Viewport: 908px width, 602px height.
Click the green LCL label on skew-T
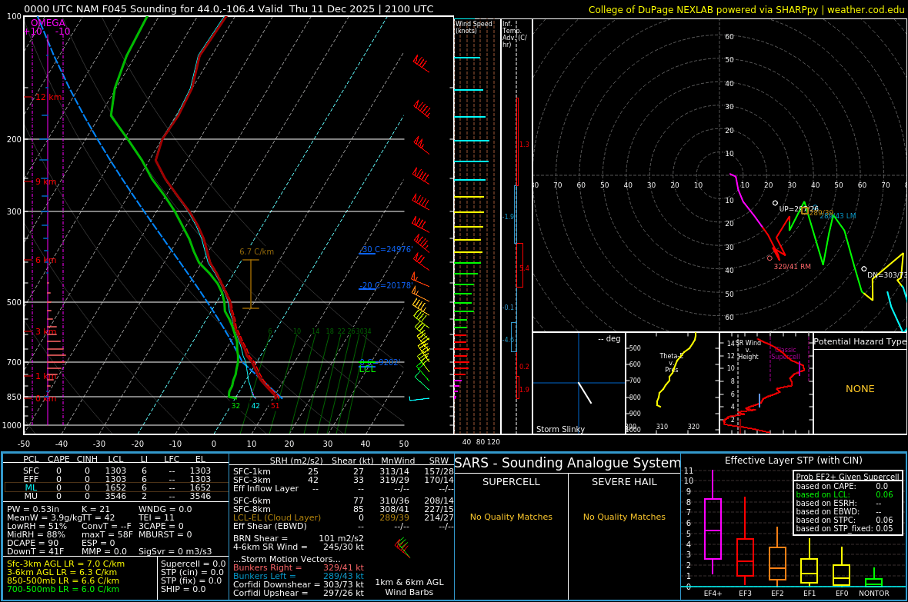click(367, 369)
